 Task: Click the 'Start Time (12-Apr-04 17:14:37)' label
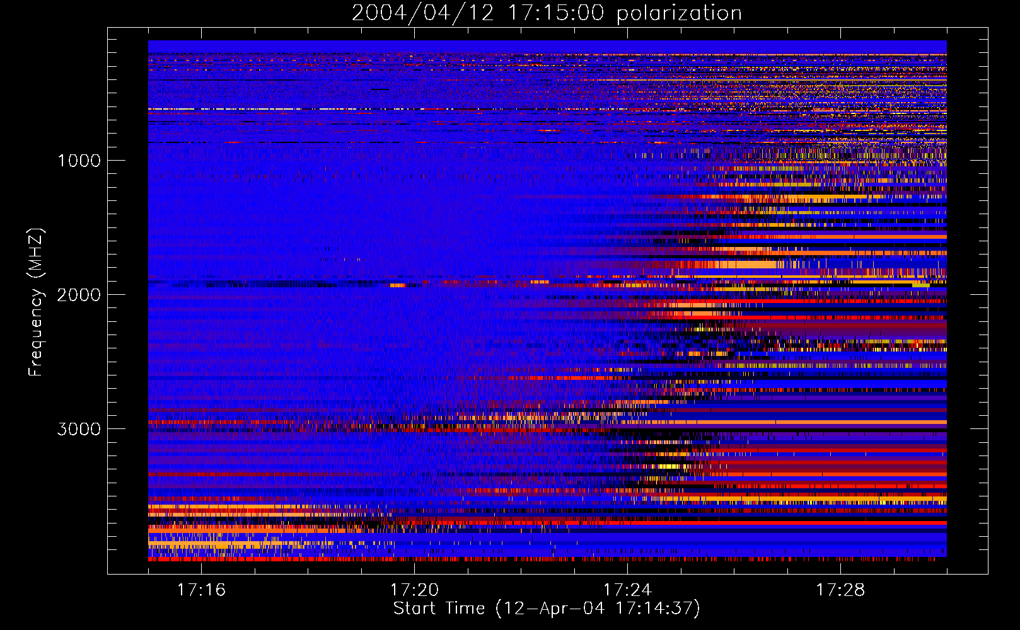point(547,609)
